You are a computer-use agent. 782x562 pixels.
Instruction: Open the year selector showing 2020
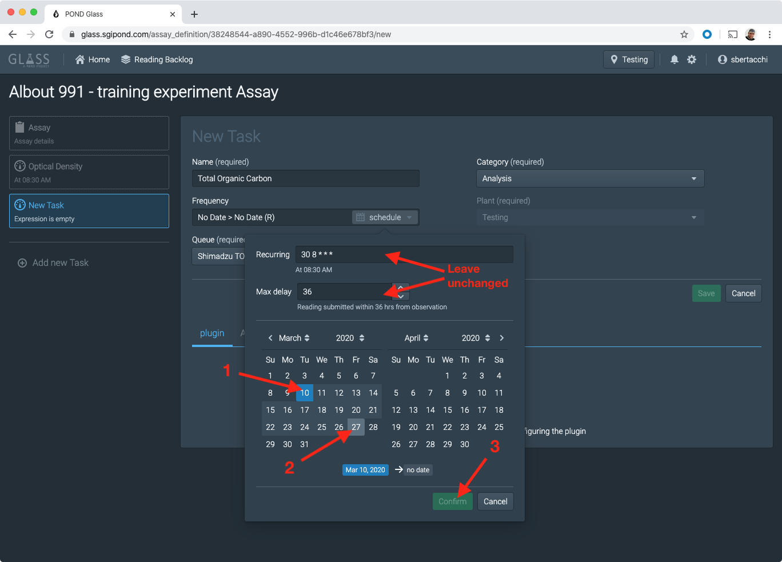coord(350,338)
